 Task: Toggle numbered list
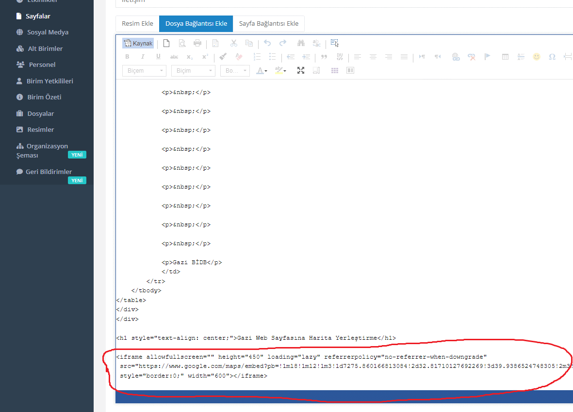(x=257, y=57)
